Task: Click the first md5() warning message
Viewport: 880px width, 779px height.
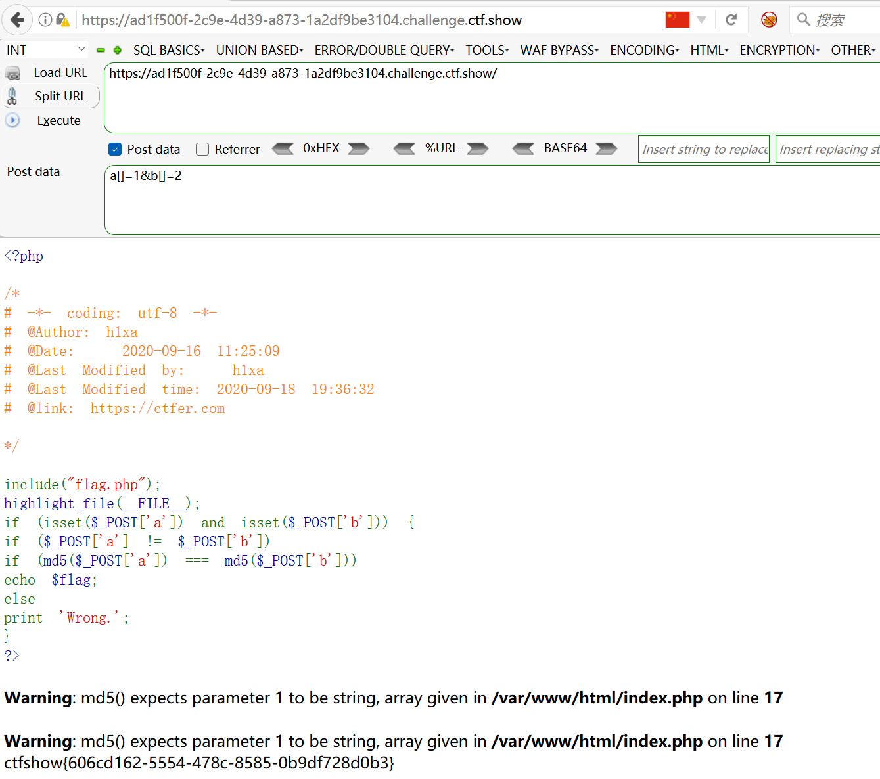Action: pyautogui.click(x=394, y=698)
